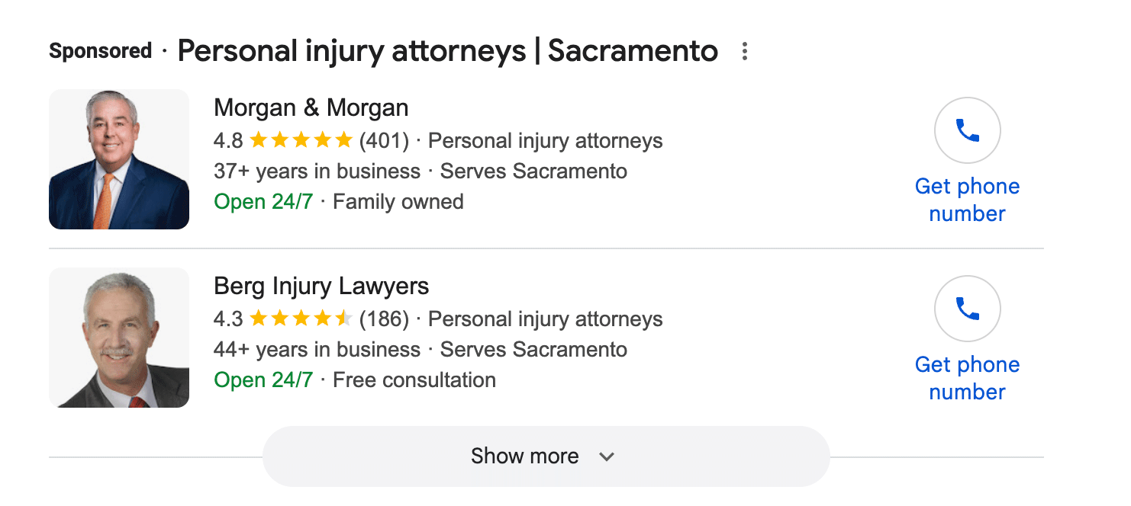Screen dimensions: 1131x506
Task: Click the 44+ years in business text
Action: coord(317,350)
